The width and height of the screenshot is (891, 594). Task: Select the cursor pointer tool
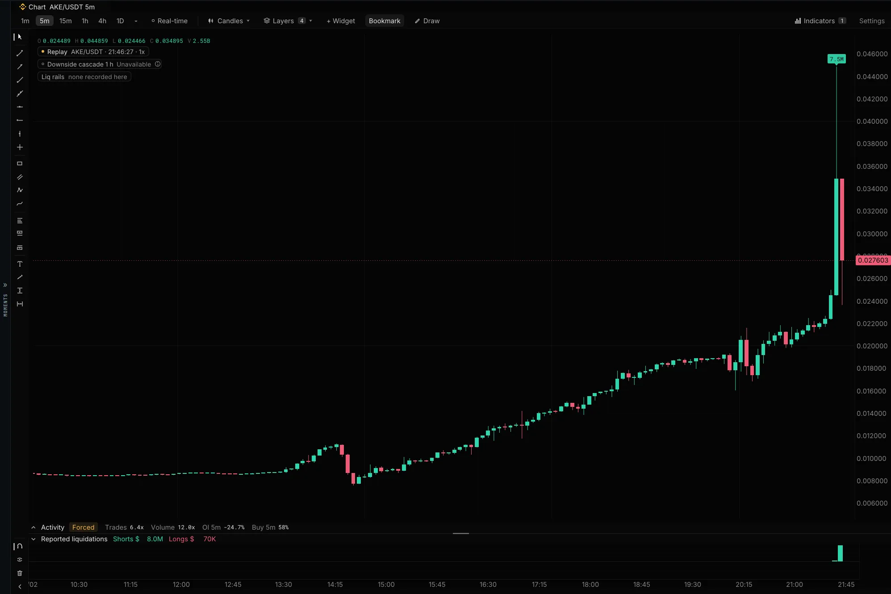(19, 37)
